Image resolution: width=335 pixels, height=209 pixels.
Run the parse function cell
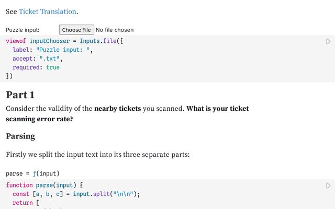tap(328, 185)
